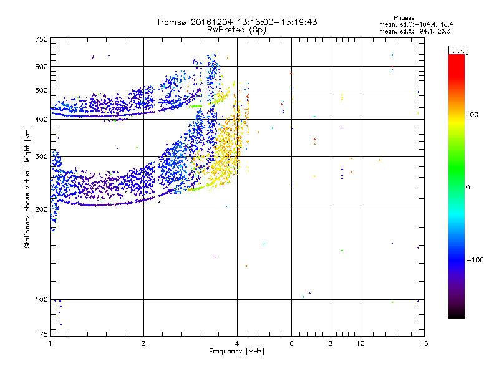
Task: Click the "400" height axis label
Action: click(x=41, y=119)
